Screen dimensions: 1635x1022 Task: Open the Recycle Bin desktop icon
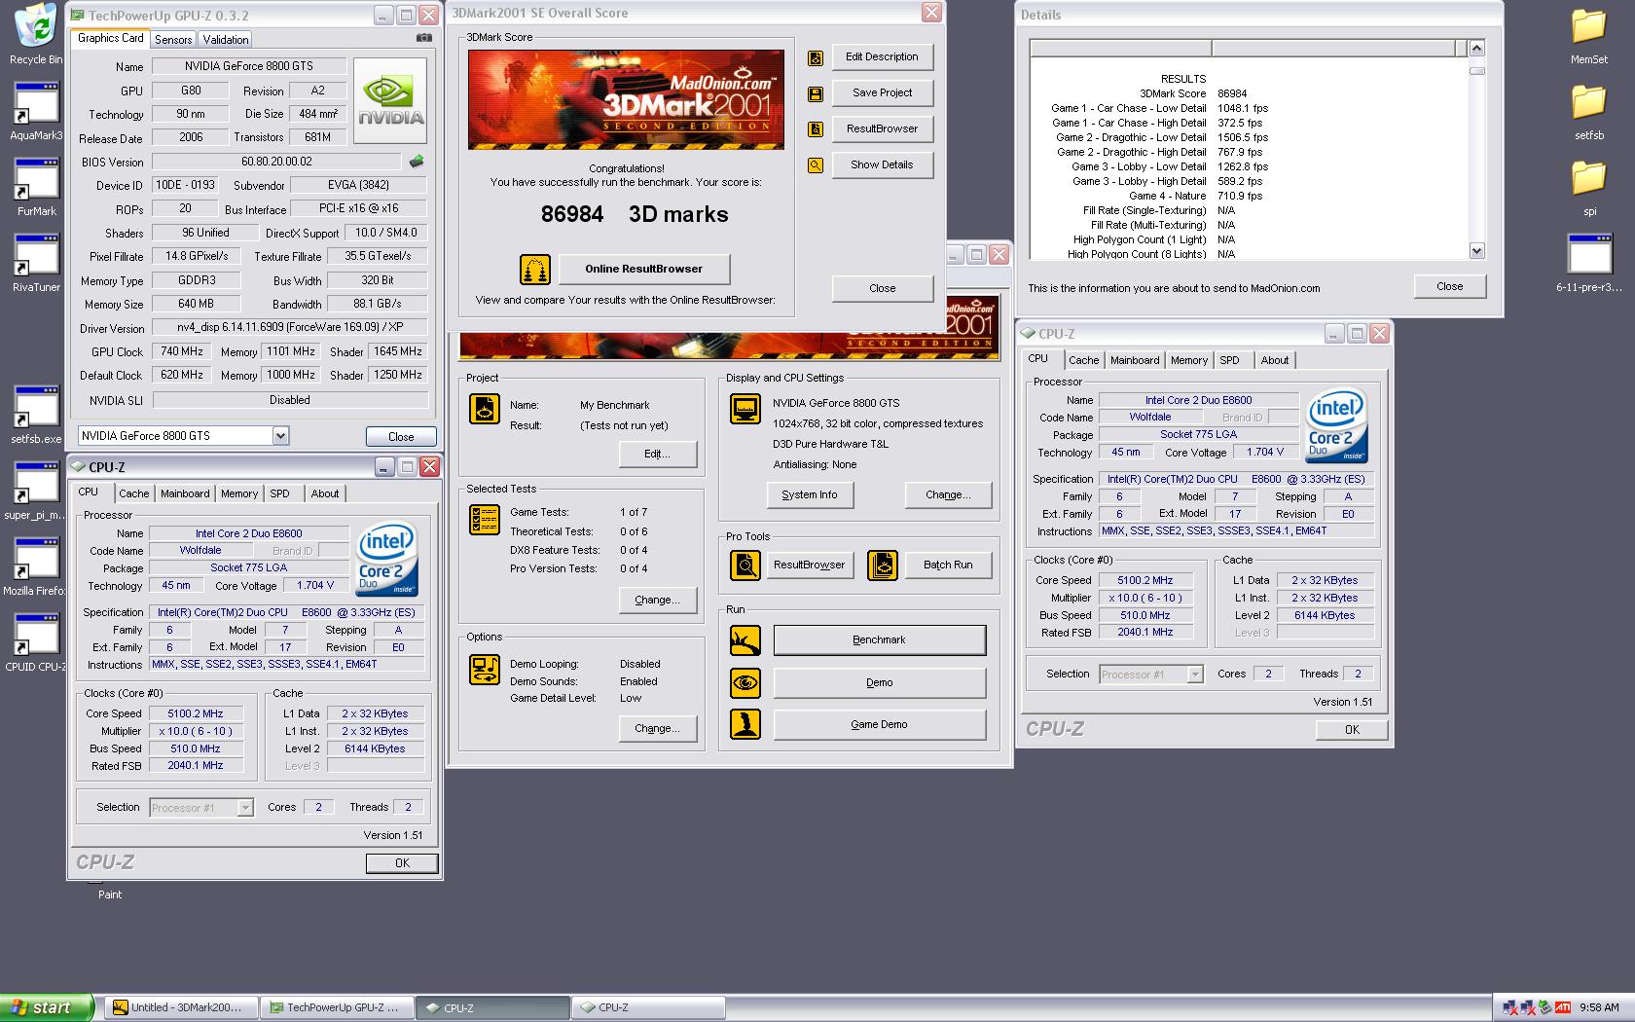coord(36,32)
